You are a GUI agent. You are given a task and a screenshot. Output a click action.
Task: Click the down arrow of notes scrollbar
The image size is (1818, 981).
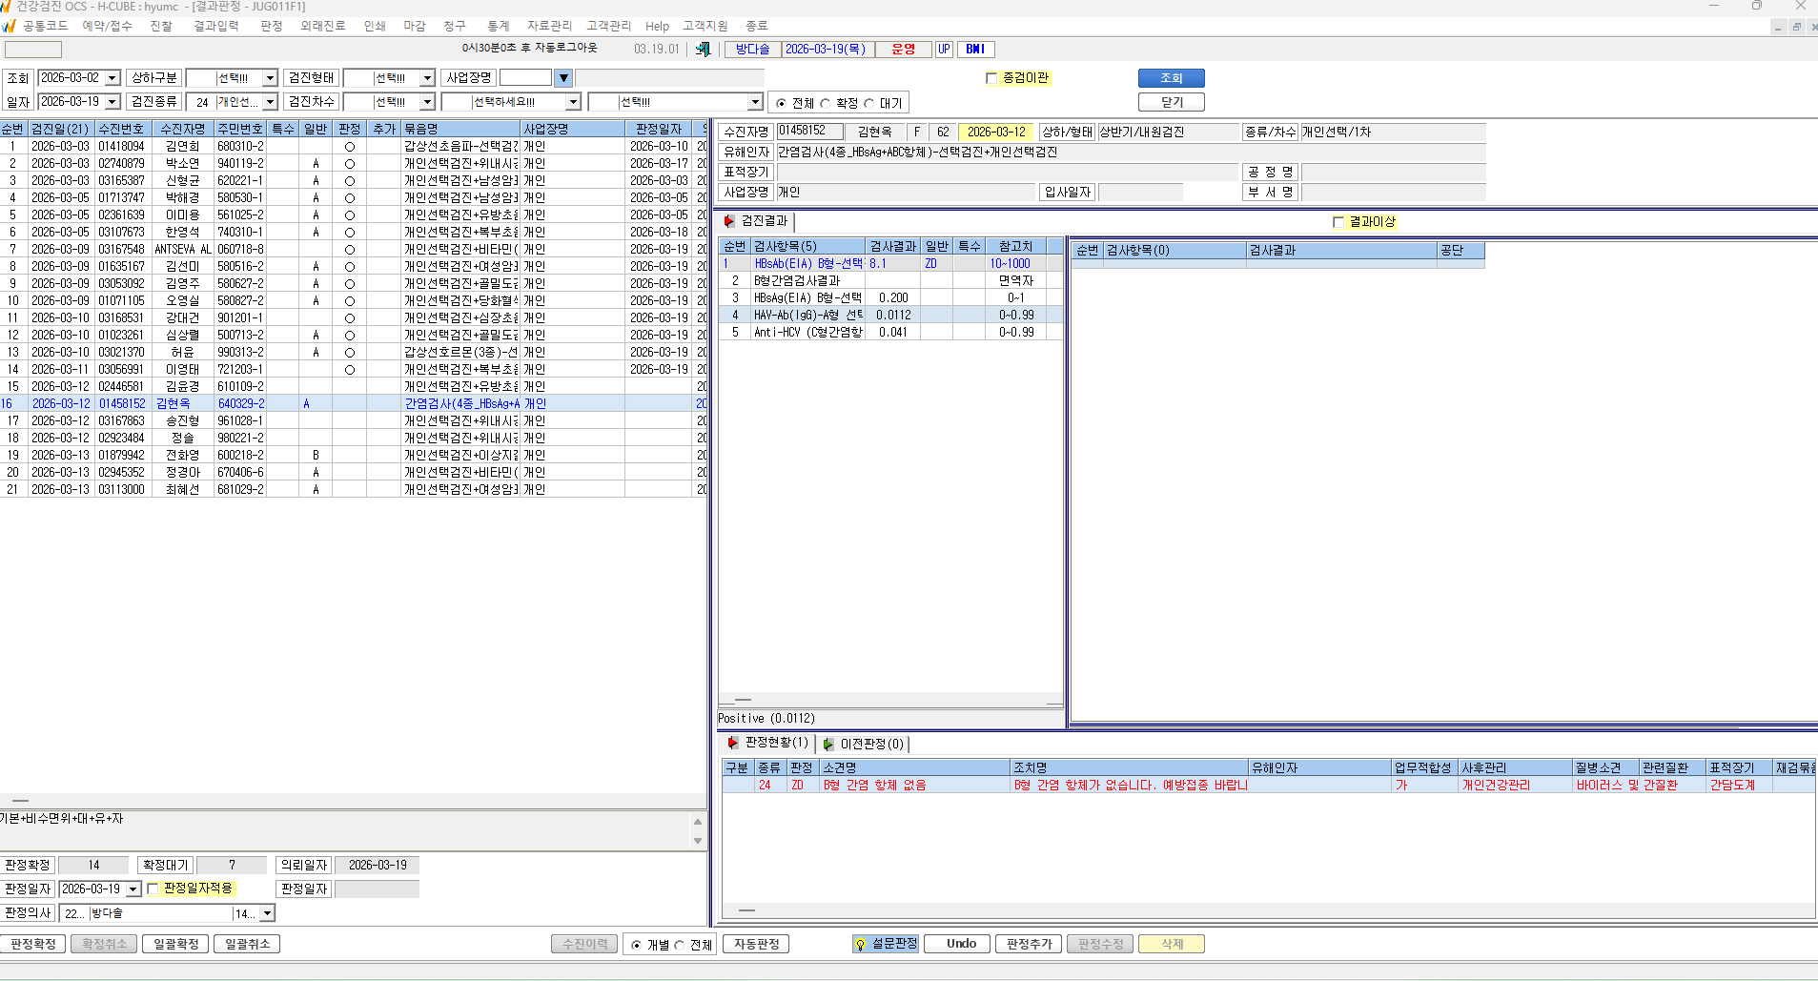pos(698,841)
